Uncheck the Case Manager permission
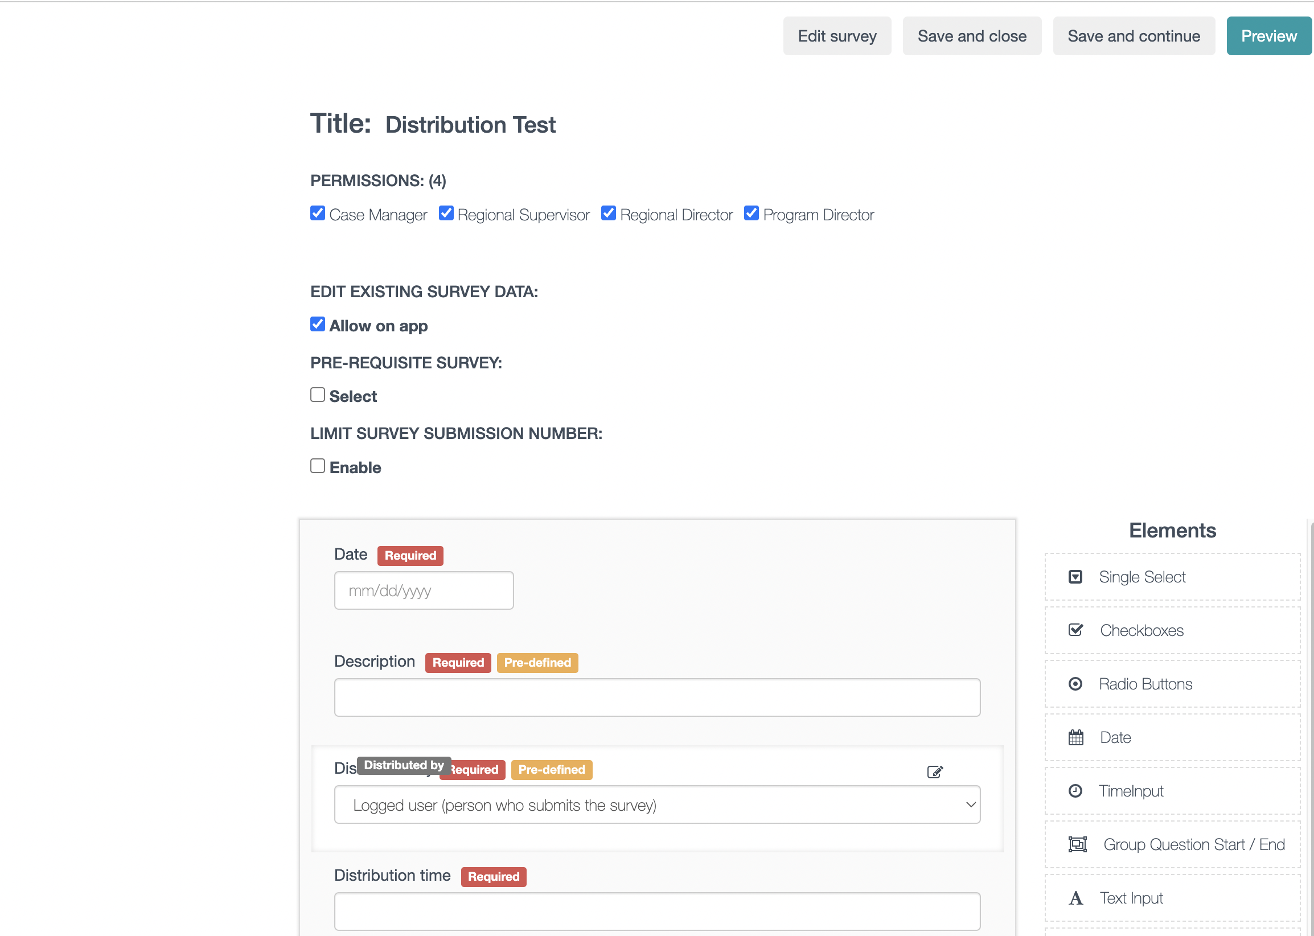Viewport: 1314px width, 936px height. 318,214
